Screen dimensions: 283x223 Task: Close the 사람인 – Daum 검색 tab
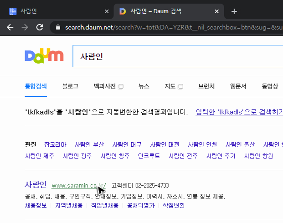pyautogui.click(x=216, y=11)
